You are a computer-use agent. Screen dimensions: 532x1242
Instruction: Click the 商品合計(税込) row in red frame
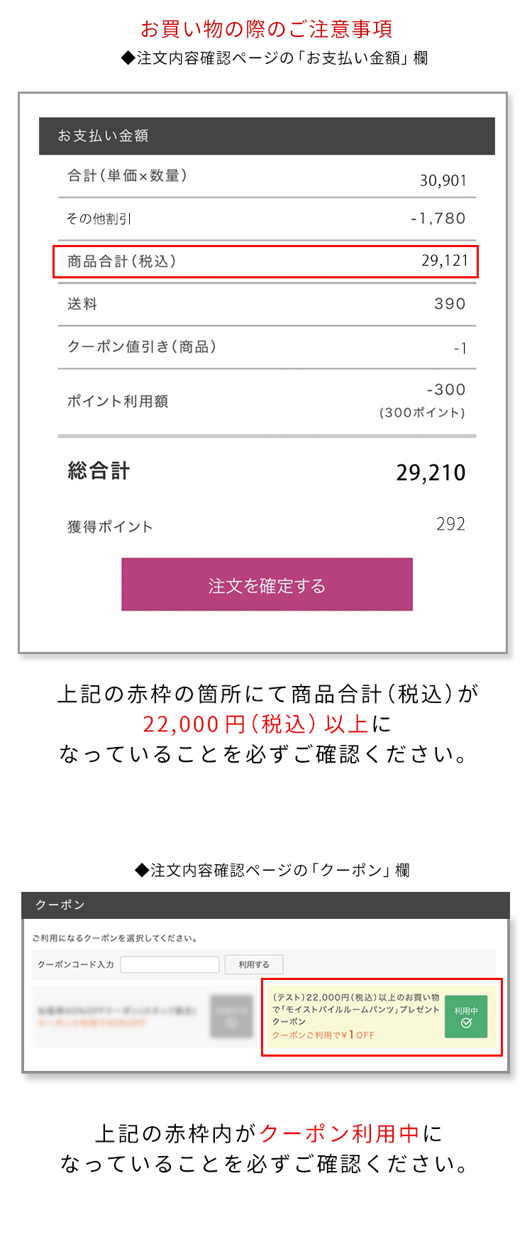click(x=265, y=261)
